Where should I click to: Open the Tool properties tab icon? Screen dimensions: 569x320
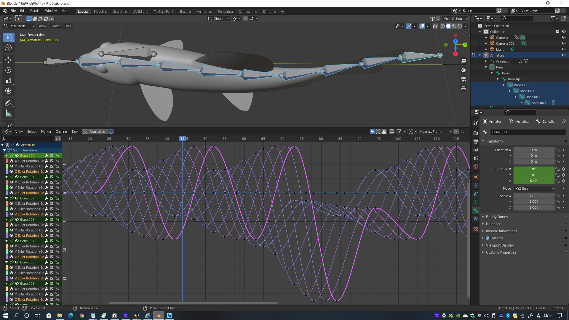point(476,123)
